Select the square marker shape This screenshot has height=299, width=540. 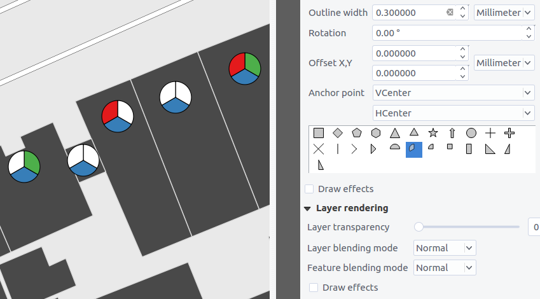coord(319,133)
